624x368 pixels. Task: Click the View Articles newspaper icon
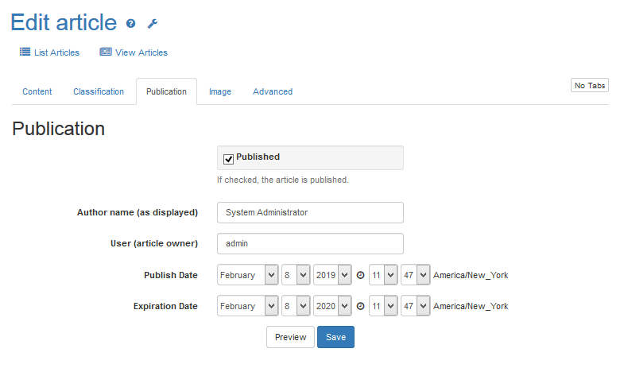point(106,52)
